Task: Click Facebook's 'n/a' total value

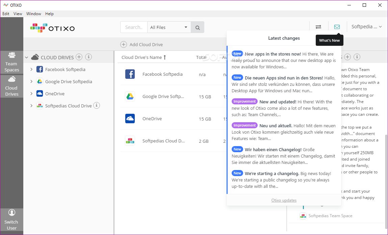Action: coord(202,74)
